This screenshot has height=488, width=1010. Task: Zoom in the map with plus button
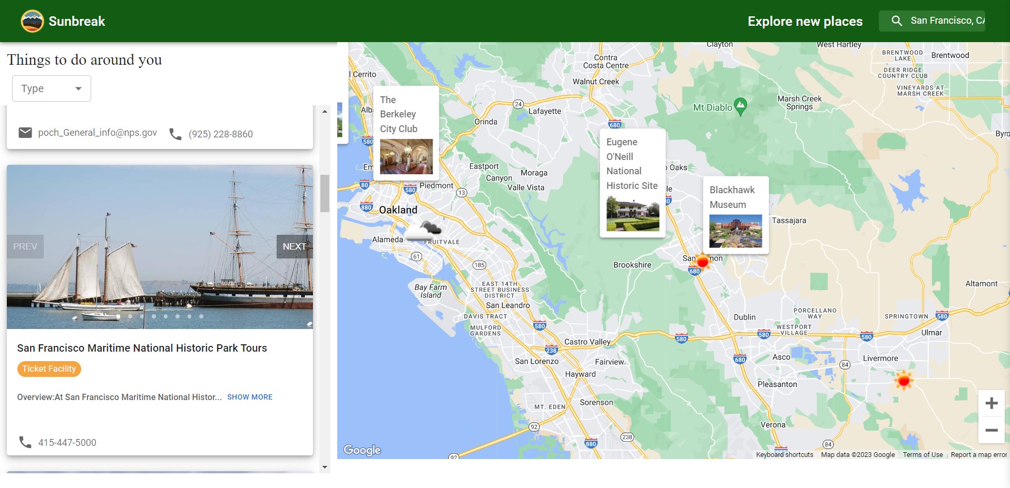point(991,404)
